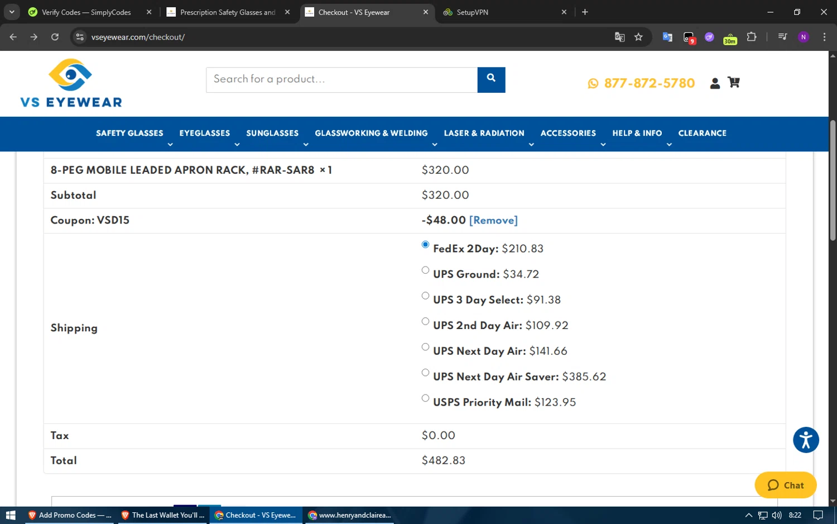Open the media control icon in the toolbar

click(x=782, y=37)
